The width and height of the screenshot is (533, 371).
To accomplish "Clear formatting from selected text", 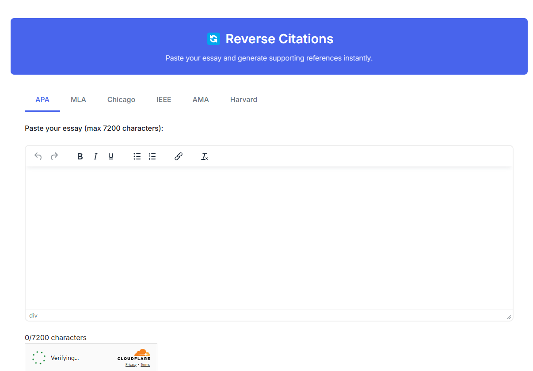I will 205,156.
